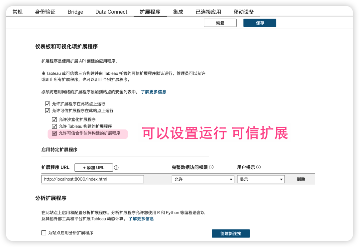Viewport: 359px width, 247px height.
Task: Disable 允许沙盒化扩展程序
Action: [x=55, y=119]
